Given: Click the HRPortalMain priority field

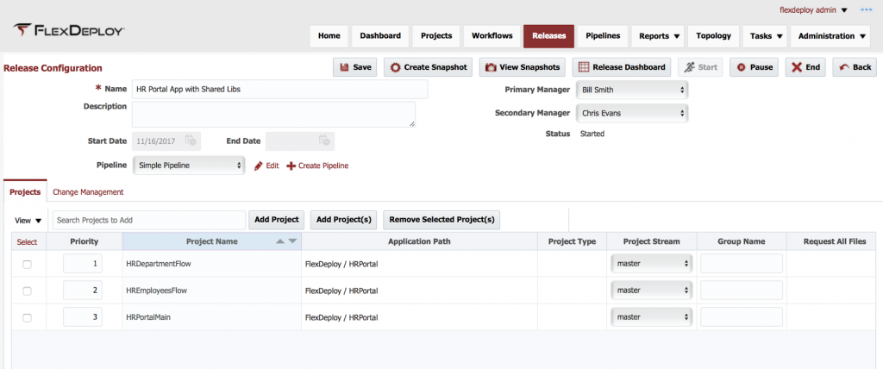Looking at the screenshot, I should pyautogui.click(x=83, y=317).
